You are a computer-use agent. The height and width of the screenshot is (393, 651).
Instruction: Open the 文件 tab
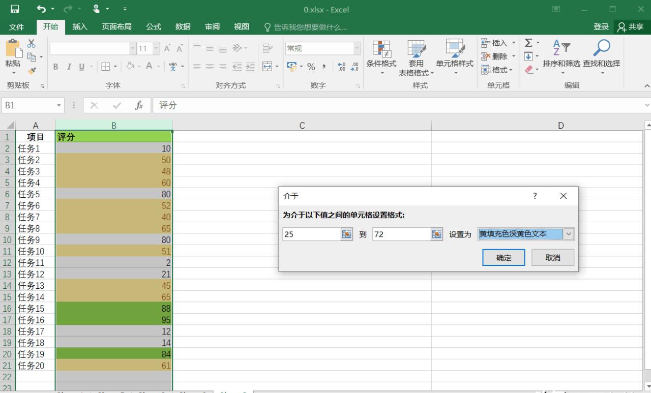pos(16,27)
